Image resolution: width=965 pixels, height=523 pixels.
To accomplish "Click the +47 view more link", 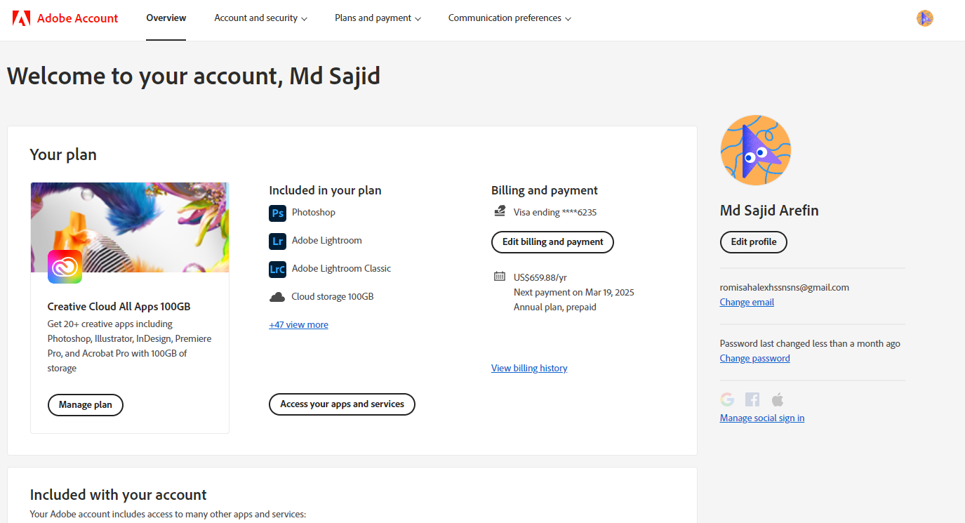I will coord(298,325).
